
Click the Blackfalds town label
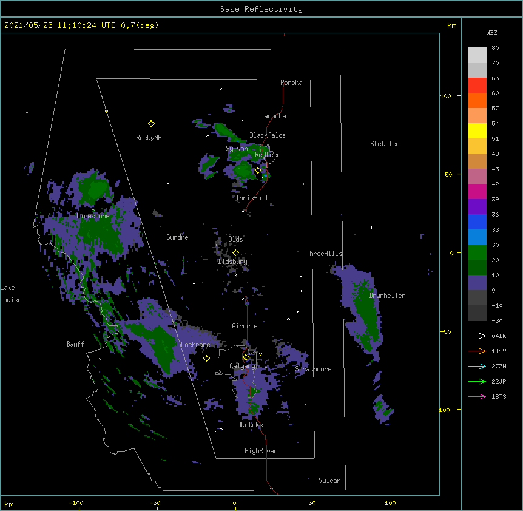(x=268, y=135)
